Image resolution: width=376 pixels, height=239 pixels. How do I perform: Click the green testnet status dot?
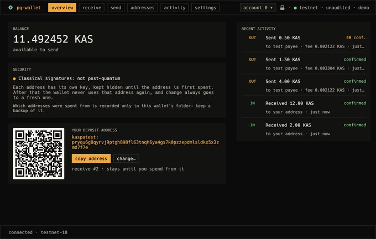coord(295,8)
